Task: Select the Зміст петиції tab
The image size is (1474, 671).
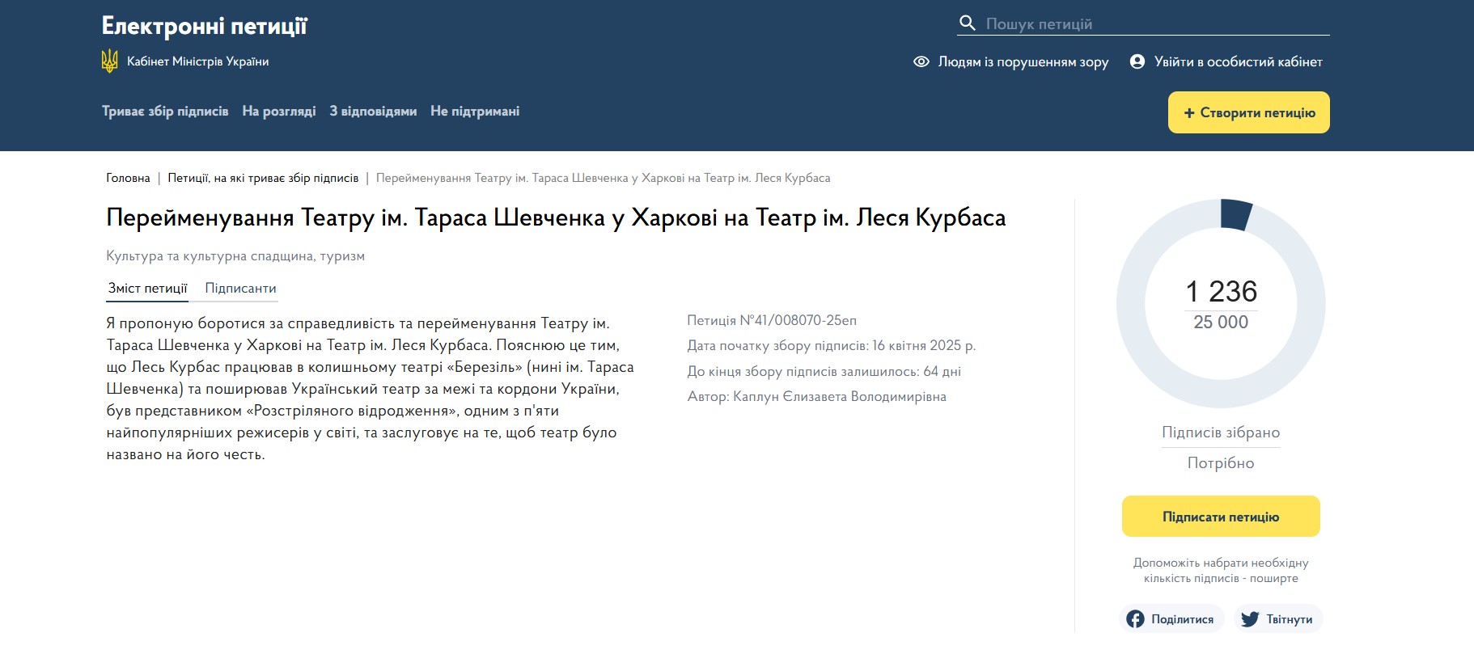Action: tap(147, 289)
